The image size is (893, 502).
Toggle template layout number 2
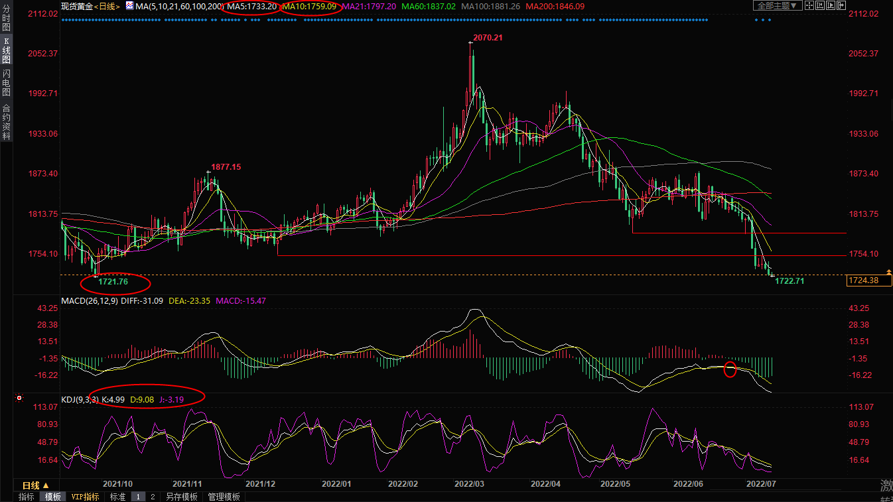tap(153, 497)
